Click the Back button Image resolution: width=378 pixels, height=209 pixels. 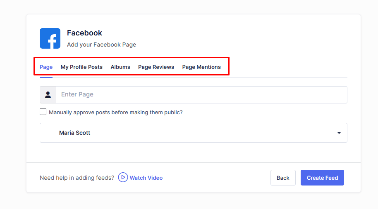coord(283,178)
